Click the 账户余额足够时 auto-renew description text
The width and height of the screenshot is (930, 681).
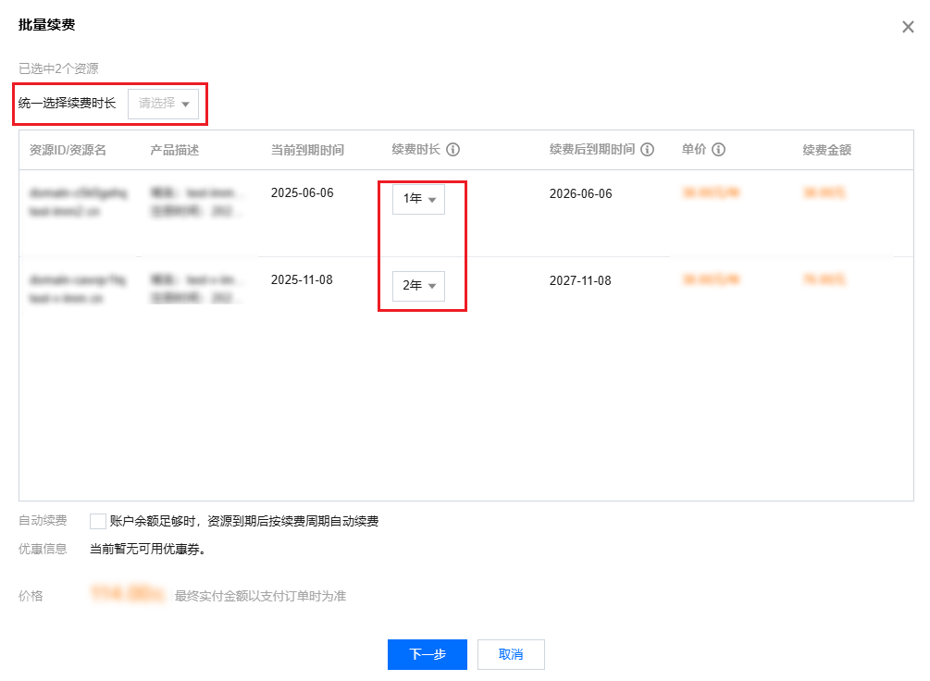pyautogui.click(x=243, y=522)
